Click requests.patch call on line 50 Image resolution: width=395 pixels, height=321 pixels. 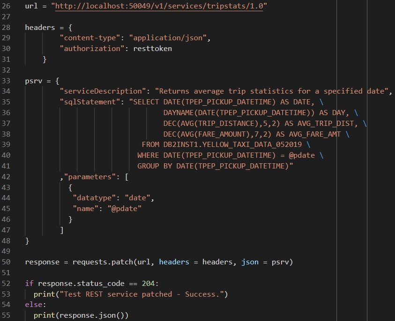pyautogui.click(x=103, y=262)
